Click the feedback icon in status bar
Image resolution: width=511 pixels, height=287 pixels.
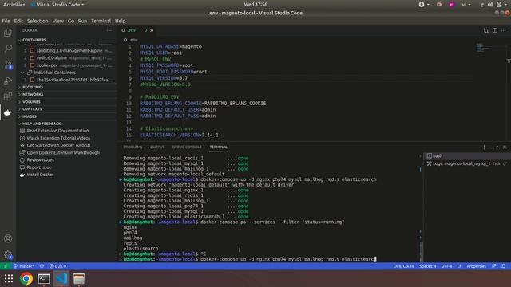494,266
